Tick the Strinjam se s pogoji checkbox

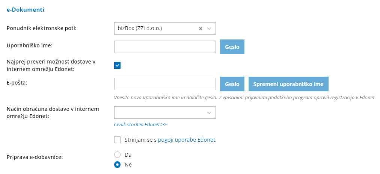click(x=118, y=140)
